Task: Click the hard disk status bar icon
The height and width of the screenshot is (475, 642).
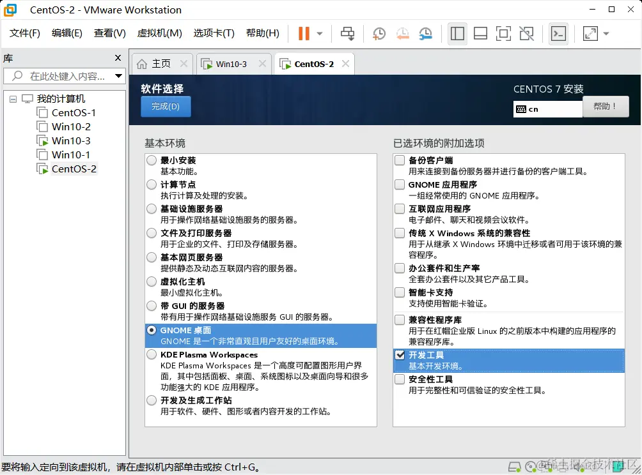Action: 514,467
